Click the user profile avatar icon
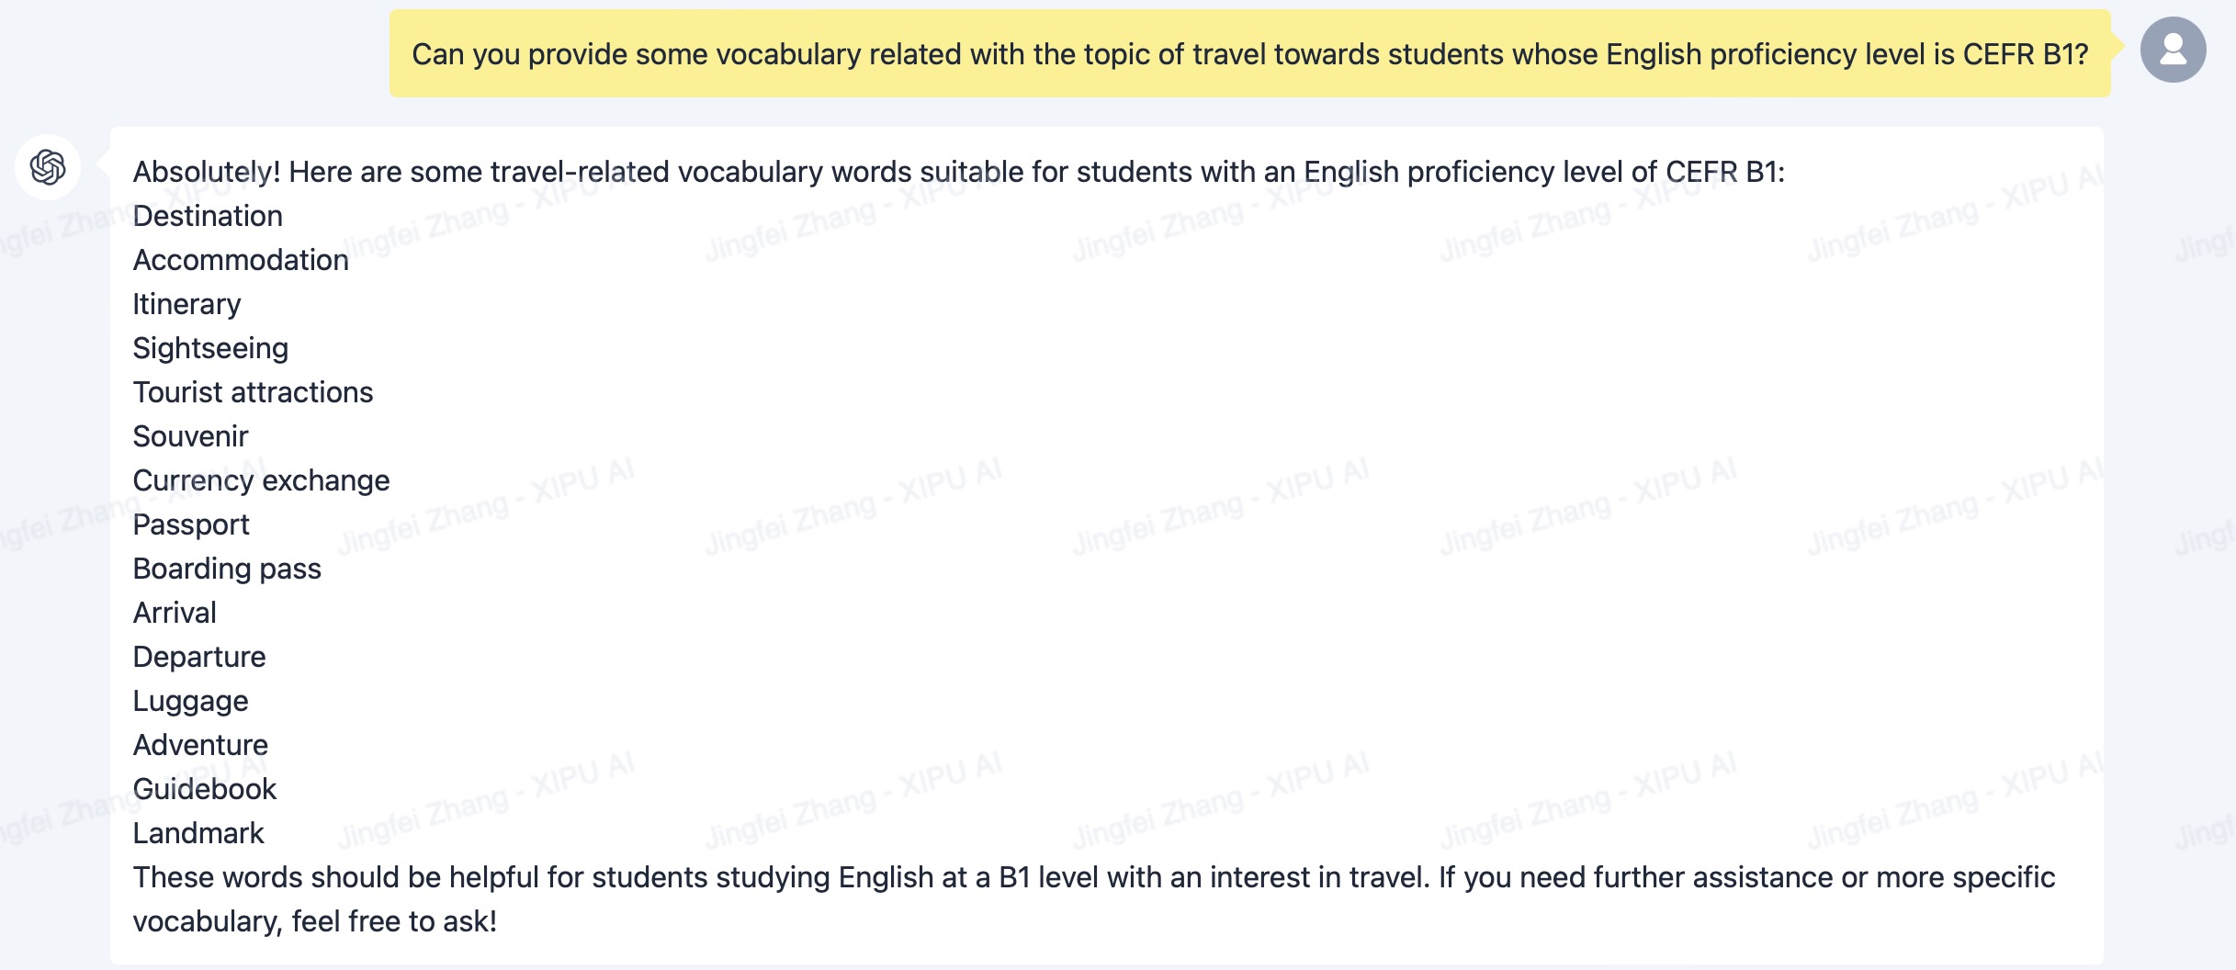 [2173, 50]
